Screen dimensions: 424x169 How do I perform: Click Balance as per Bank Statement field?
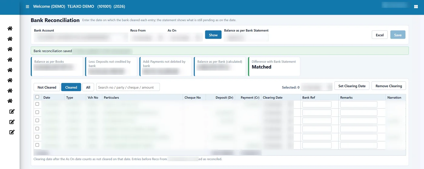click(x=246, y=37)
